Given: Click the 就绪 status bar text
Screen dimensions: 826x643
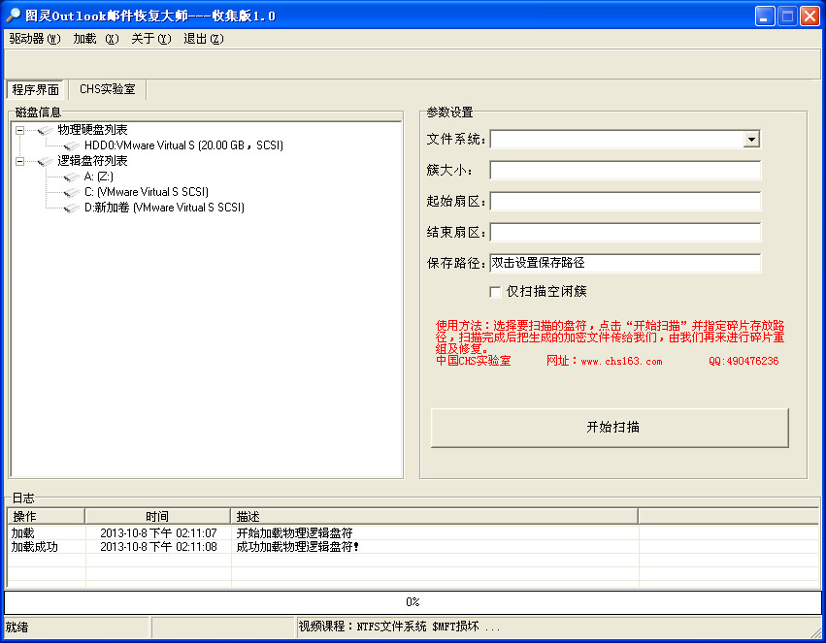Looking at the screenshot, I should (x=17, y=627).
